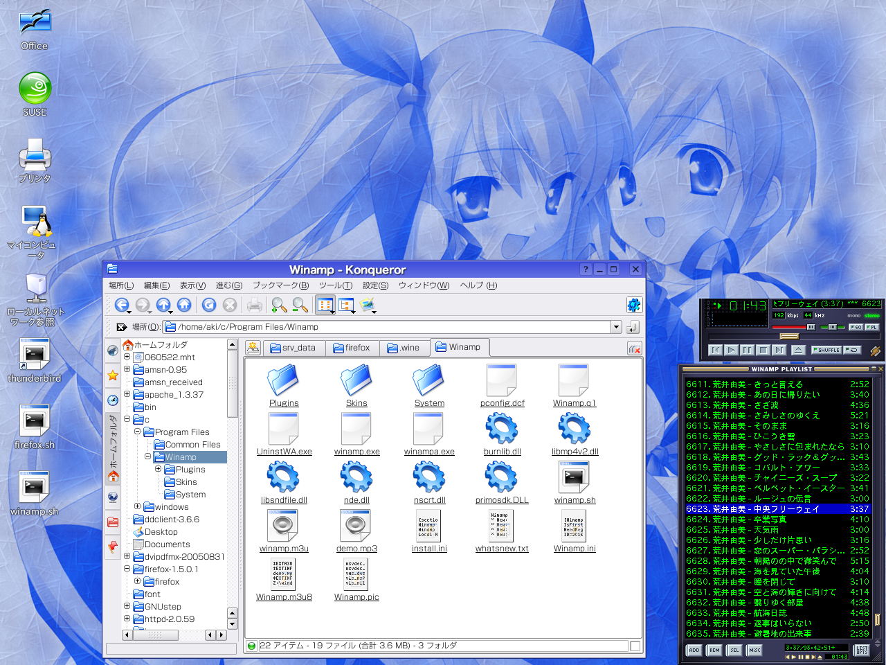Go up one folder with the Up arrow
Screen dimensions: 886x665
[163, 305]
